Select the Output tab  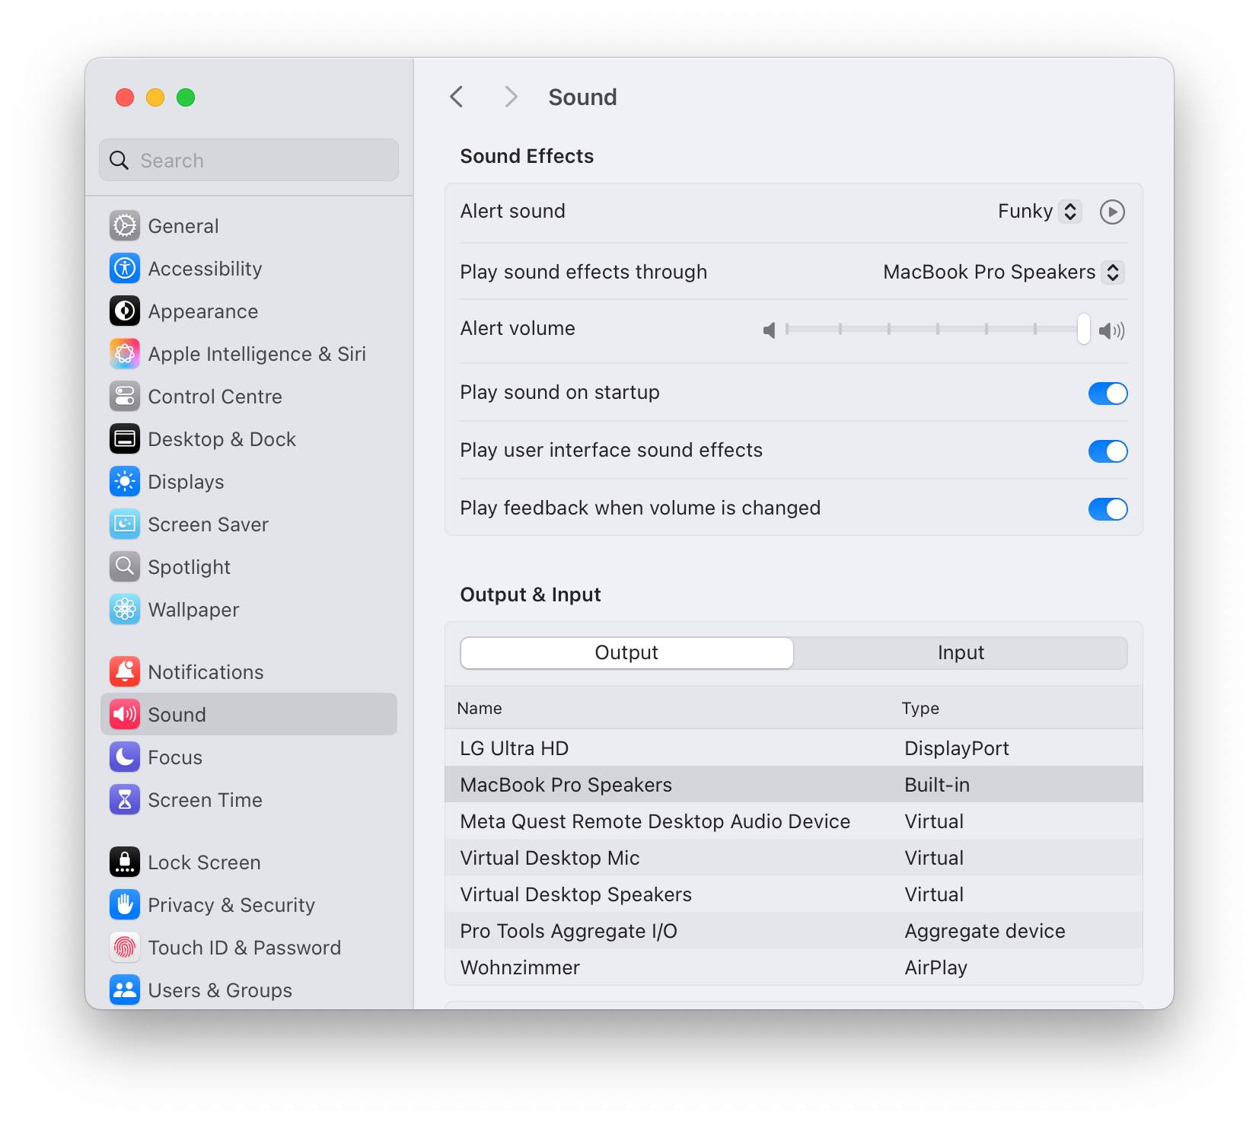[x=626, y=652]
